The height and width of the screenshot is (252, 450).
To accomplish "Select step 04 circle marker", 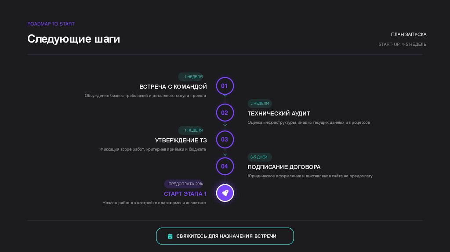I will [225, 166].
